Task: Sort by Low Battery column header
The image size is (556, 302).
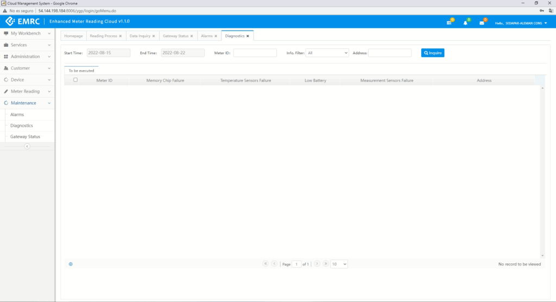Action: pyautogui.click(x=315, y=80)
